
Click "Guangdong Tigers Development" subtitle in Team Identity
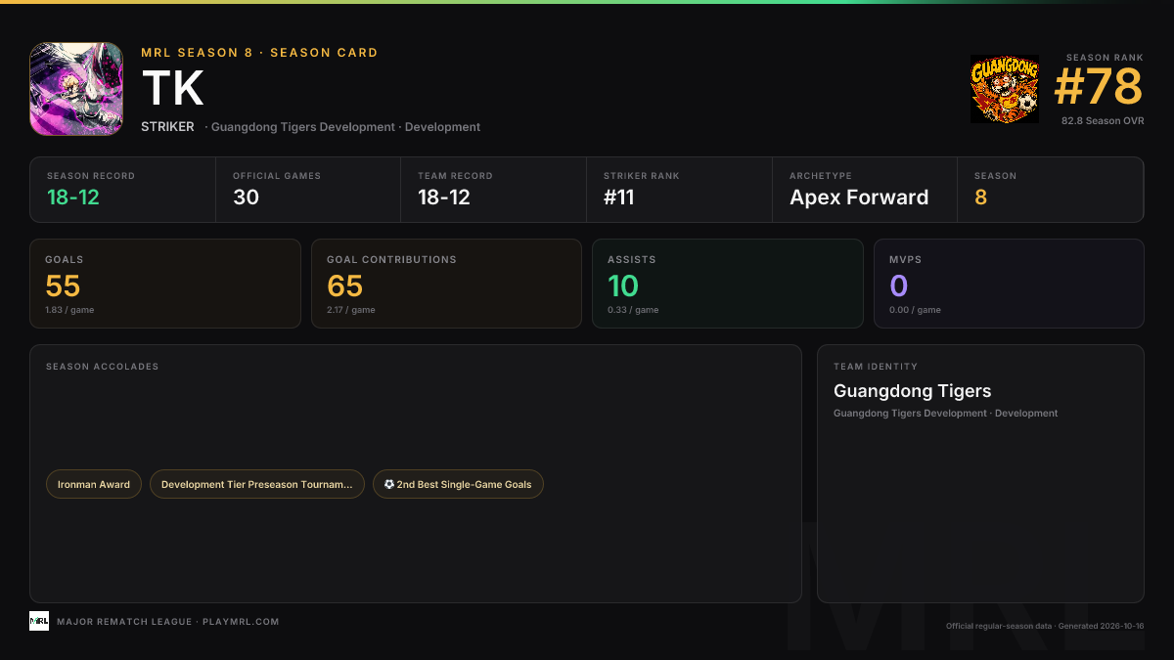click(x=910, y=414)
